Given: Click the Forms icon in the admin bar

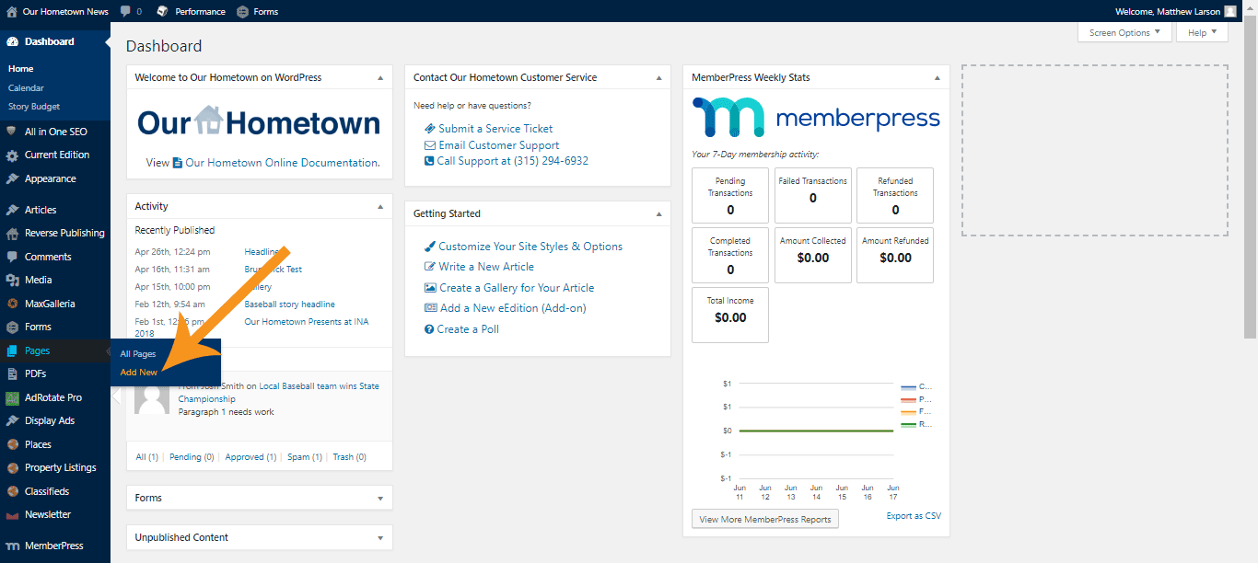Looking at the screenshot, I should (x=242, y=12).
